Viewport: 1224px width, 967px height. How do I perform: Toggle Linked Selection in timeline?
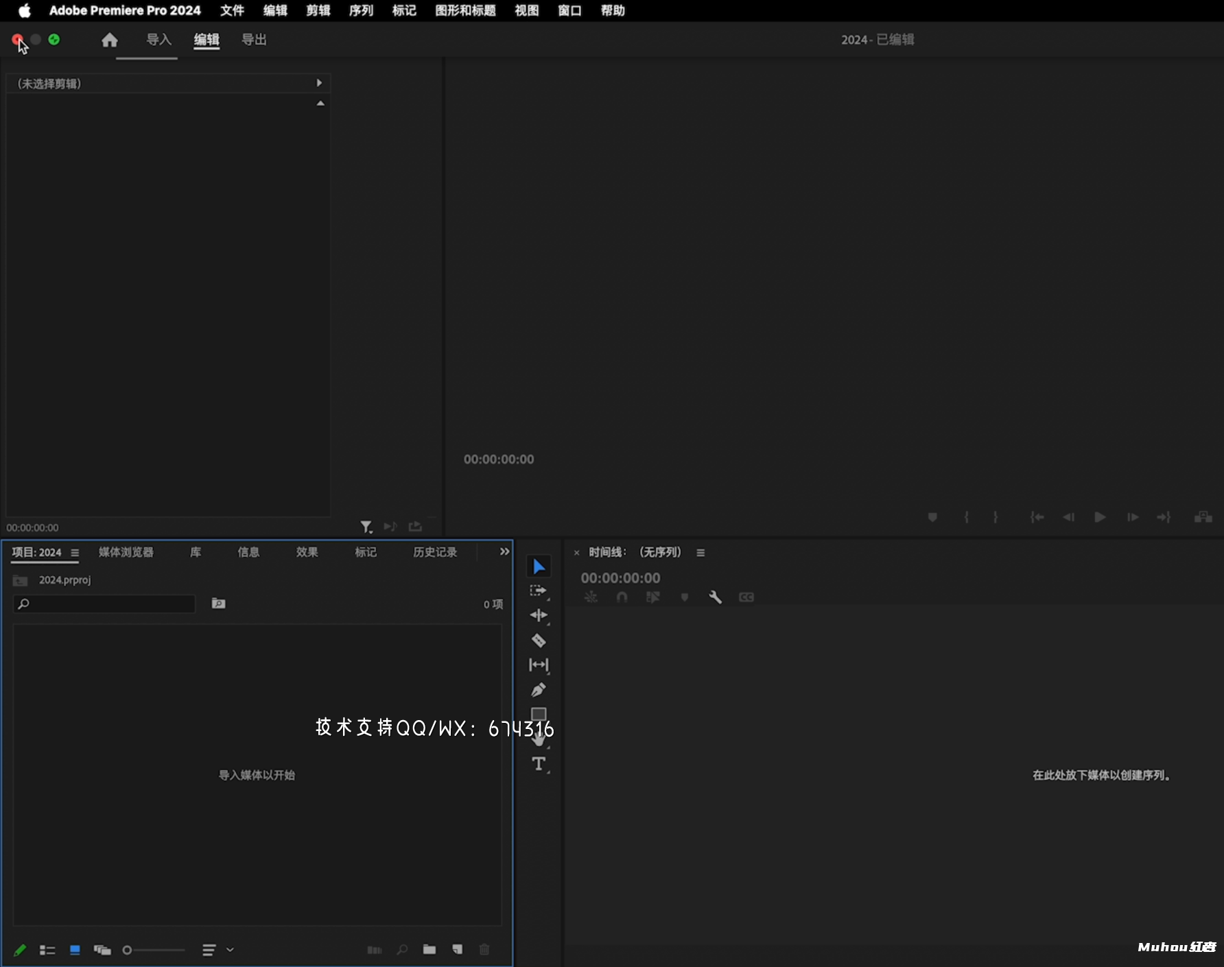point(652,597)
